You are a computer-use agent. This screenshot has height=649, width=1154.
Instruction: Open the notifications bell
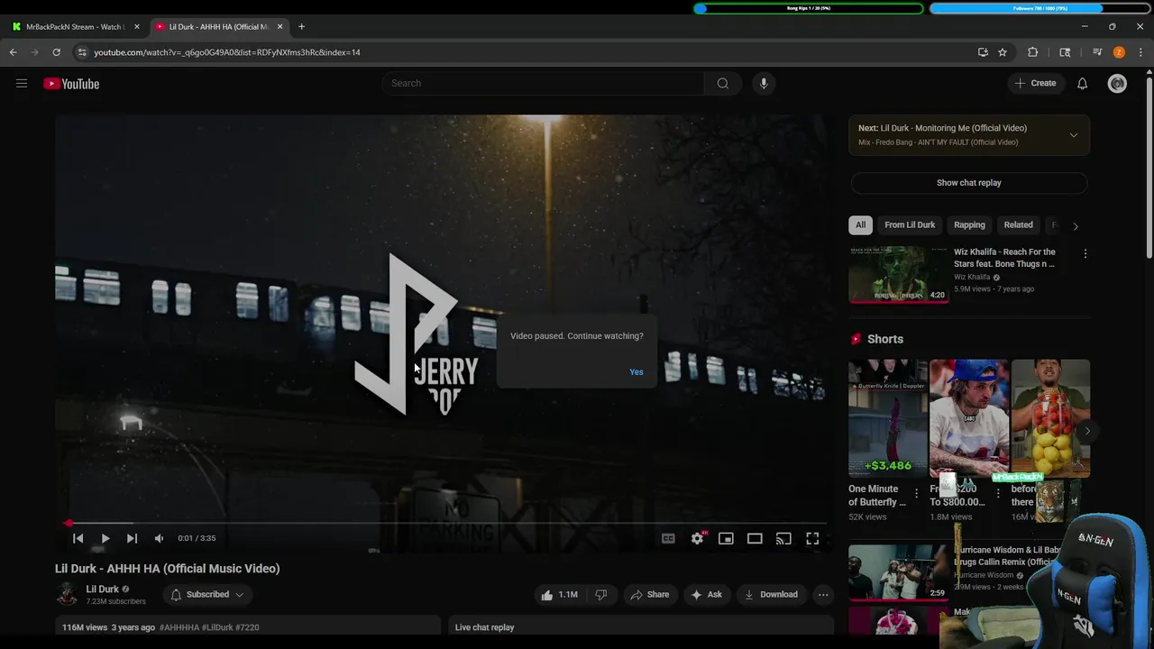tap(1082, 84)
